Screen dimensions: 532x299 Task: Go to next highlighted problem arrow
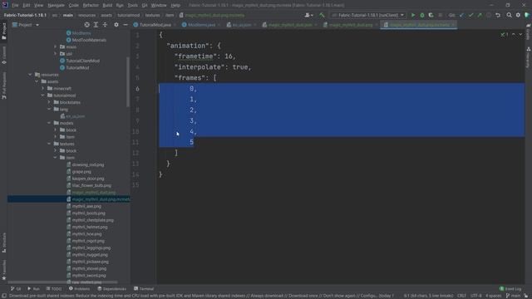point(520,35)
